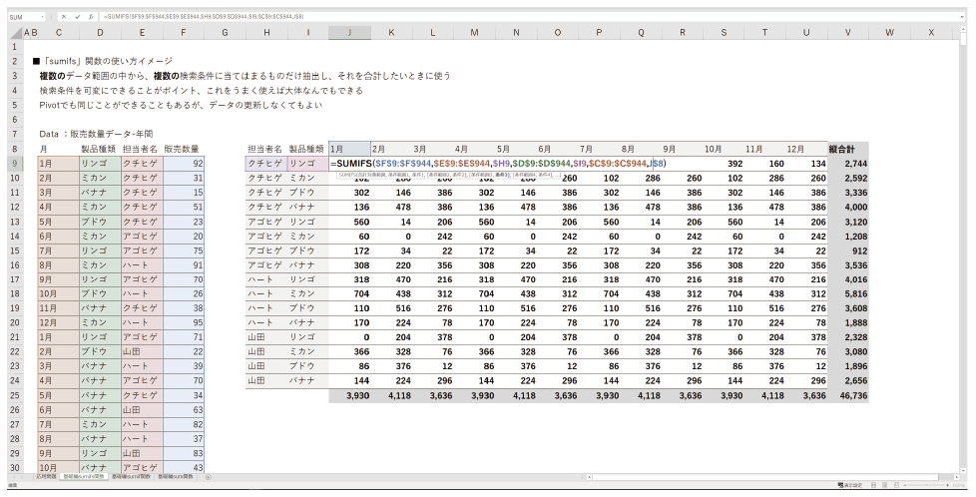The height and width of the screenshot is (497, 976).
Task: Click the SUMIFS formula in cell J9
Action: [498, 164]
